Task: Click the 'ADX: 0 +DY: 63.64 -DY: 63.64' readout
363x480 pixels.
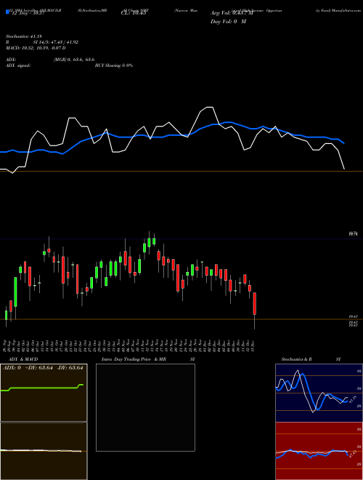Action: click(43, 368)
